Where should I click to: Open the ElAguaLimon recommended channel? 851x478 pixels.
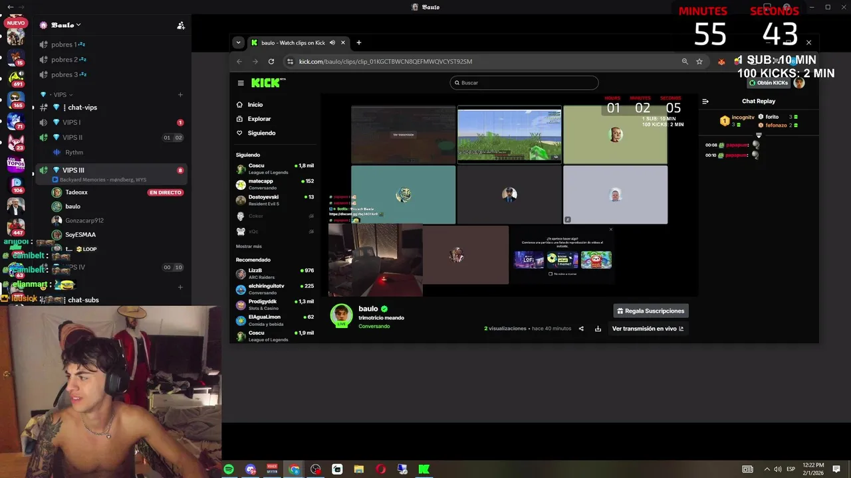(x=275, y=320)
